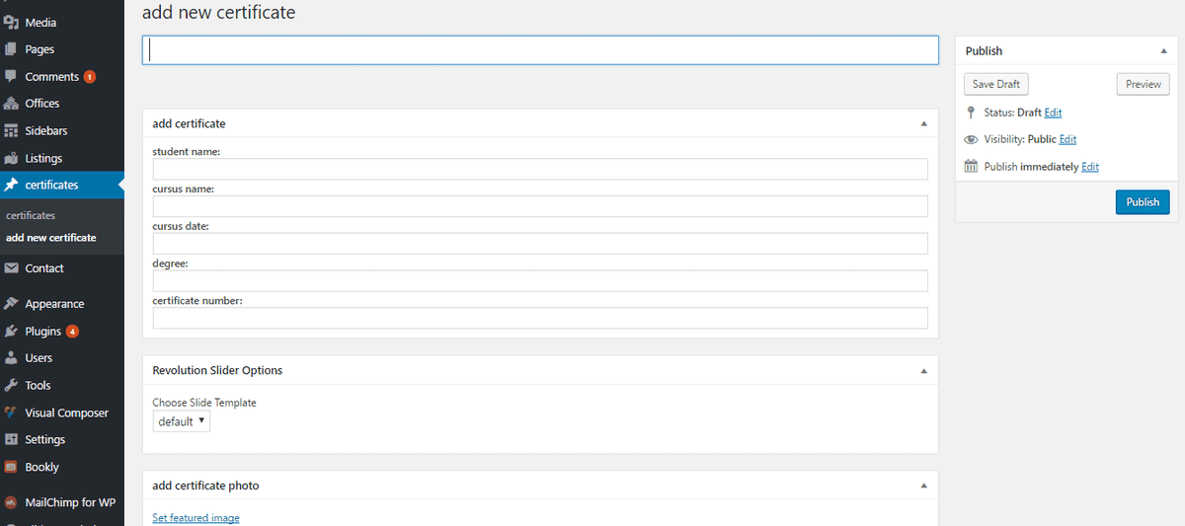Image resolution: width=1185 pixels, height=526 pixels.
Task: Edit the Visibility setting link
Action: coord(1067,139)
